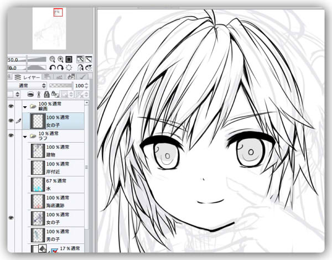Click the reset rotation icon

tap(69, 67)
